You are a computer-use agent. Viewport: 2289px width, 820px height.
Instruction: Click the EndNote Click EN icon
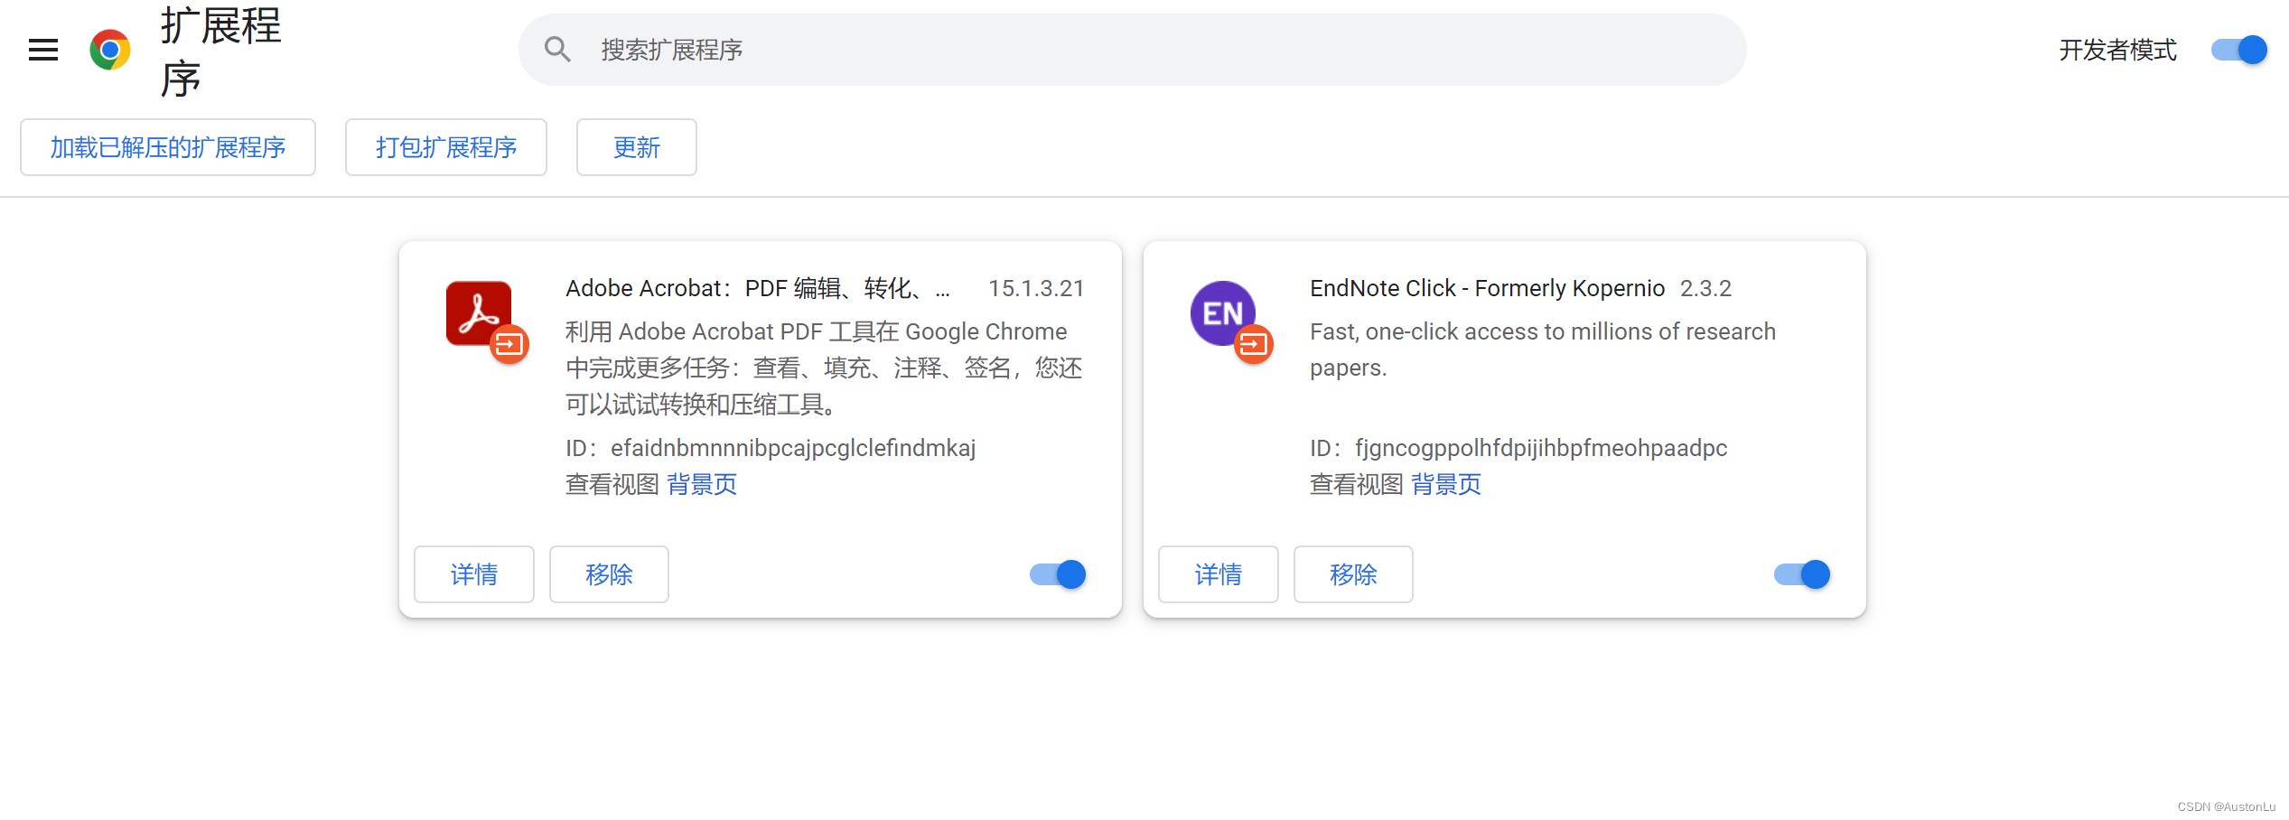tap(1223, 313)
